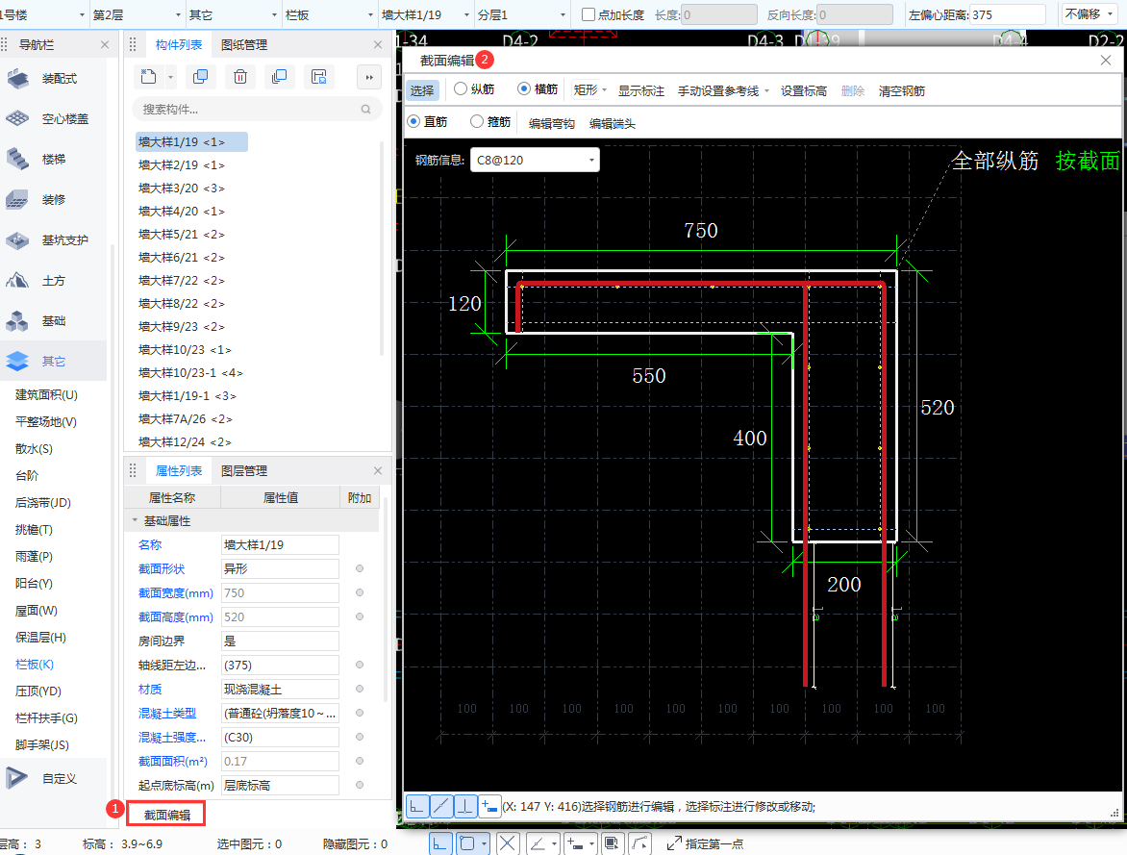Viewport: 1127px width, 855px height.
Task: Enable 点加长度 checkbox
Action: 588,14
